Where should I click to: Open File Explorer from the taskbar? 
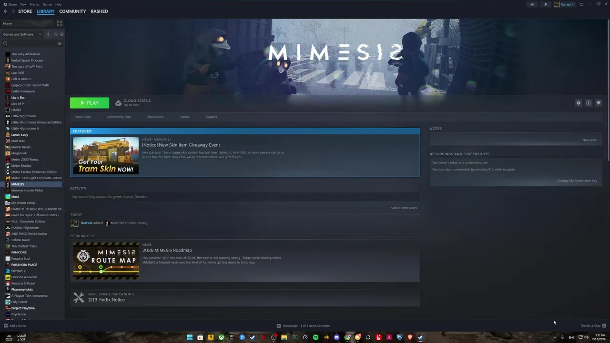284,337
